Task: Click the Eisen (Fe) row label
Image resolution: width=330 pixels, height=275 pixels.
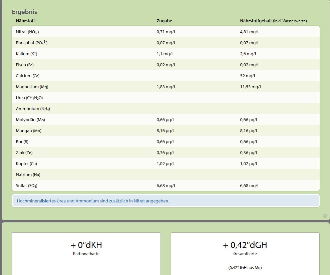Action: point(25,65)
